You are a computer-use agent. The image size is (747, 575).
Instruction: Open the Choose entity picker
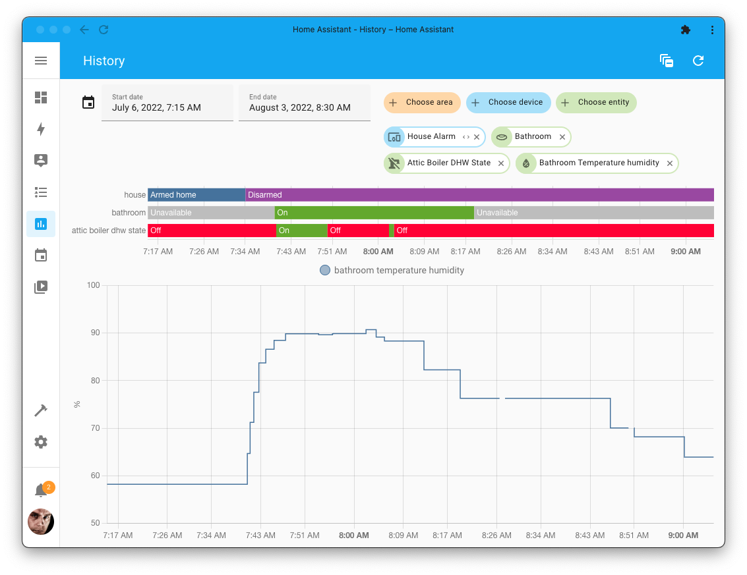coord(596,102)
